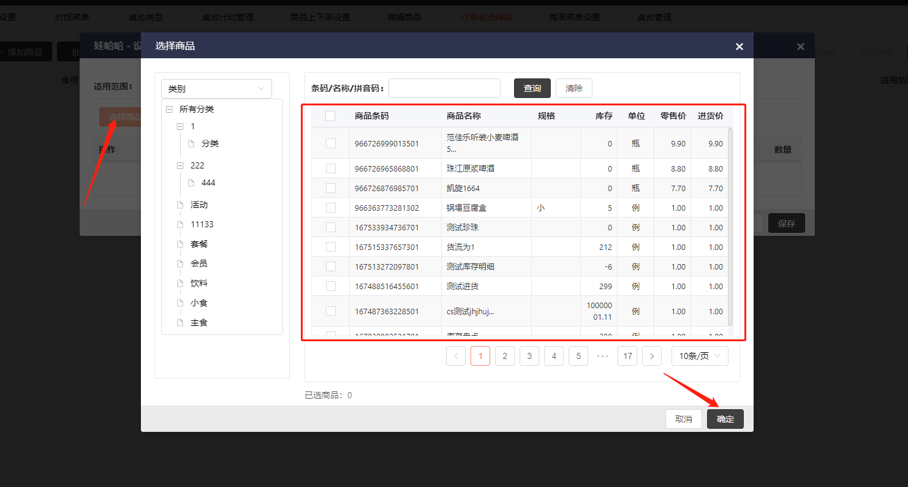Click the 清除 button

573,88
